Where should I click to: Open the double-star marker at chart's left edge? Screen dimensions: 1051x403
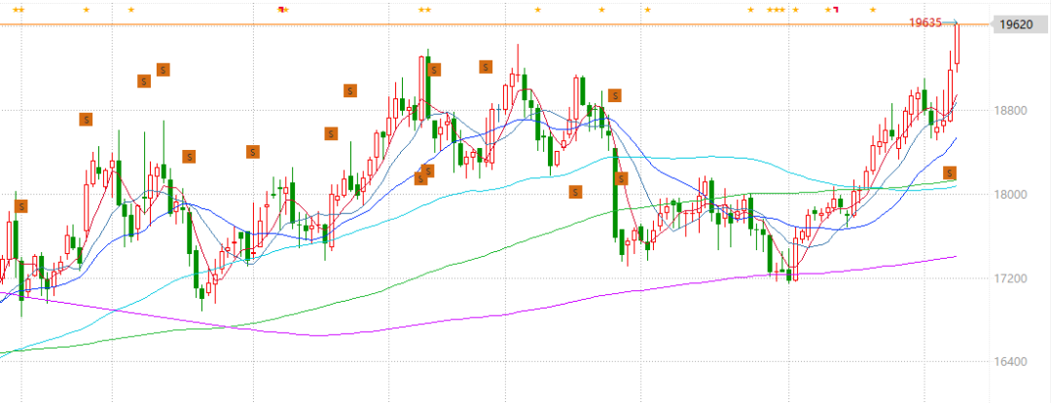18,10
